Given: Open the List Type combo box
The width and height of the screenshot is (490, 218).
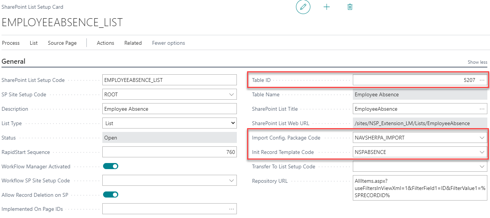Looking at the screenshot, I should (x=169, y=123).
